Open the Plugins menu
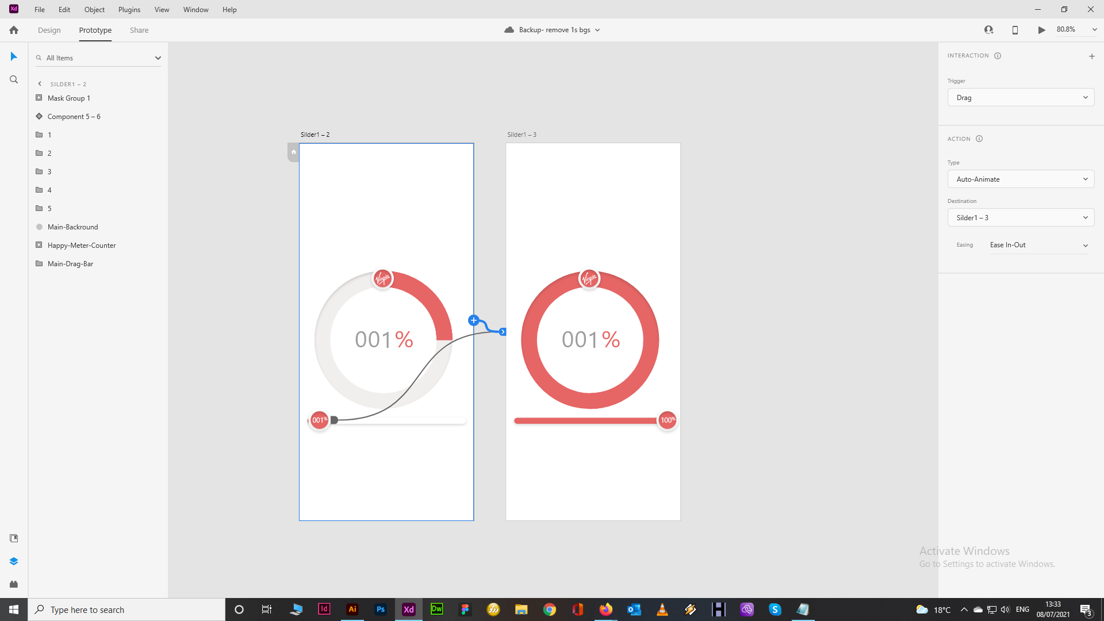Image resolution: width=1104 pixels, height=621 pixels. click(x=129, y=9)
